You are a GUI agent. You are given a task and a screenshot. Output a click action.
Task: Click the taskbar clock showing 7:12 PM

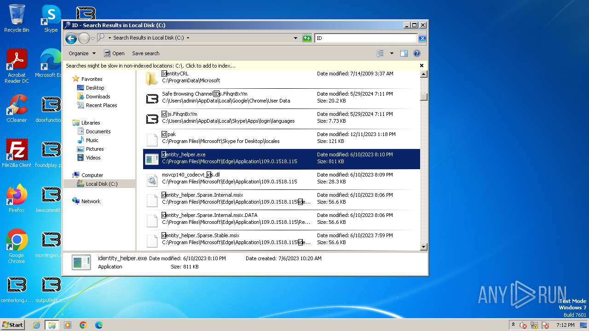point(565,325)
